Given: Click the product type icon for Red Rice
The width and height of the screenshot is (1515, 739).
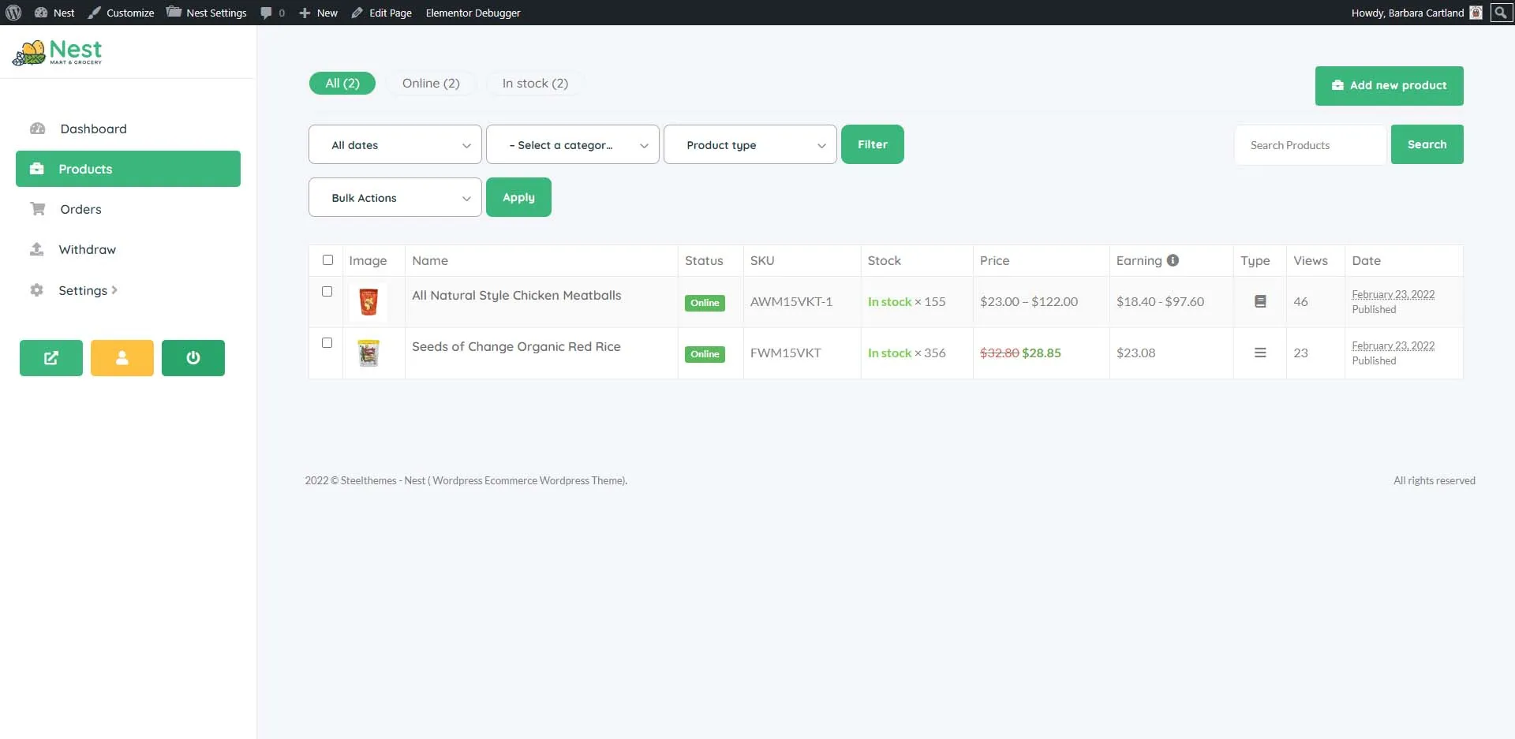Looking at the screenshot, I should point(1260,353).
